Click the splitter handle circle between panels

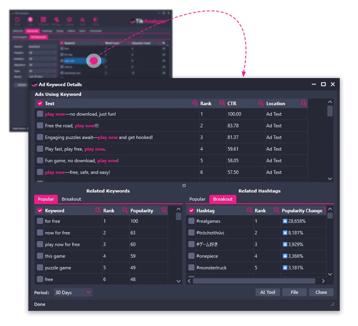(184, 185)
